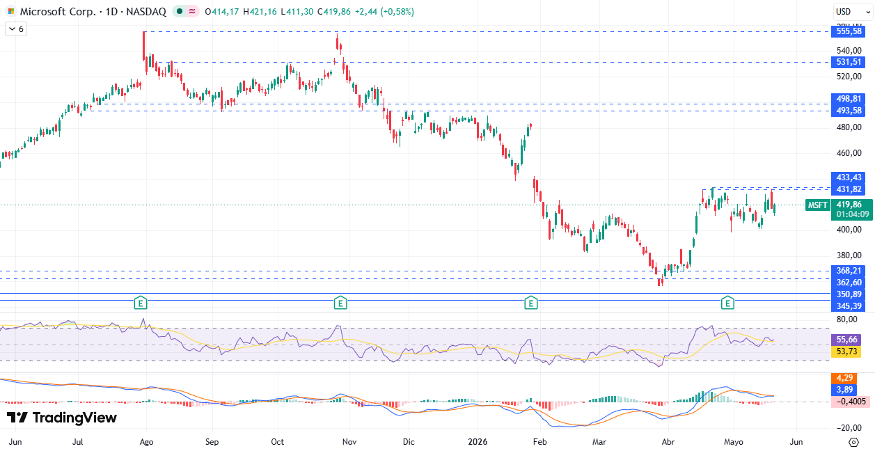Click the Microsoft logo icon beside the symbol name
Screen dimensions: 875x451
10,12
